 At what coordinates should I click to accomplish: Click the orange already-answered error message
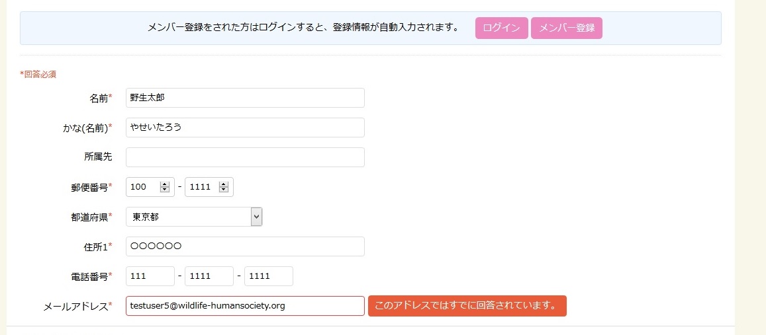coord(467,306)
